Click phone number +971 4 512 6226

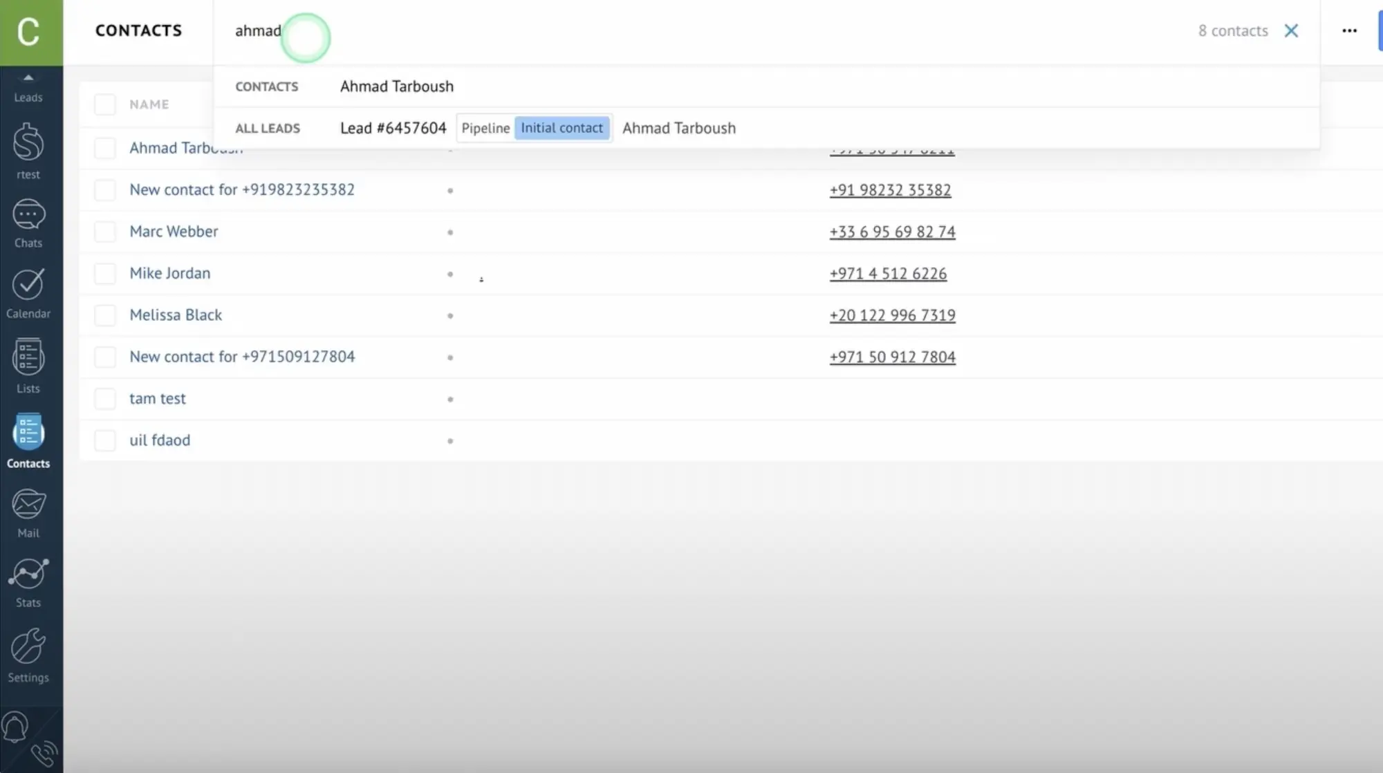pos(888,274)
